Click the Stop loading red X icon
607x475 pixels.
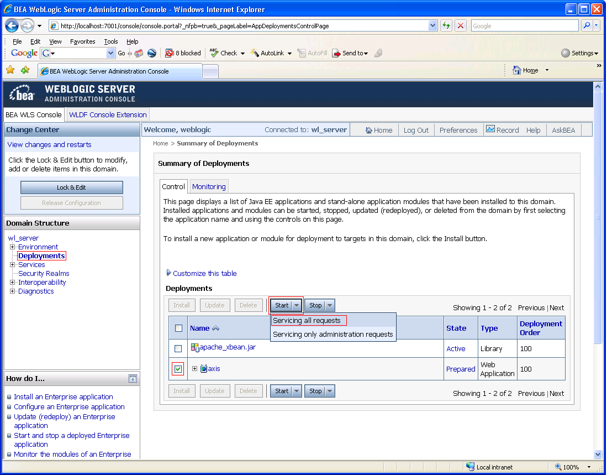click(x=460, y=25)
